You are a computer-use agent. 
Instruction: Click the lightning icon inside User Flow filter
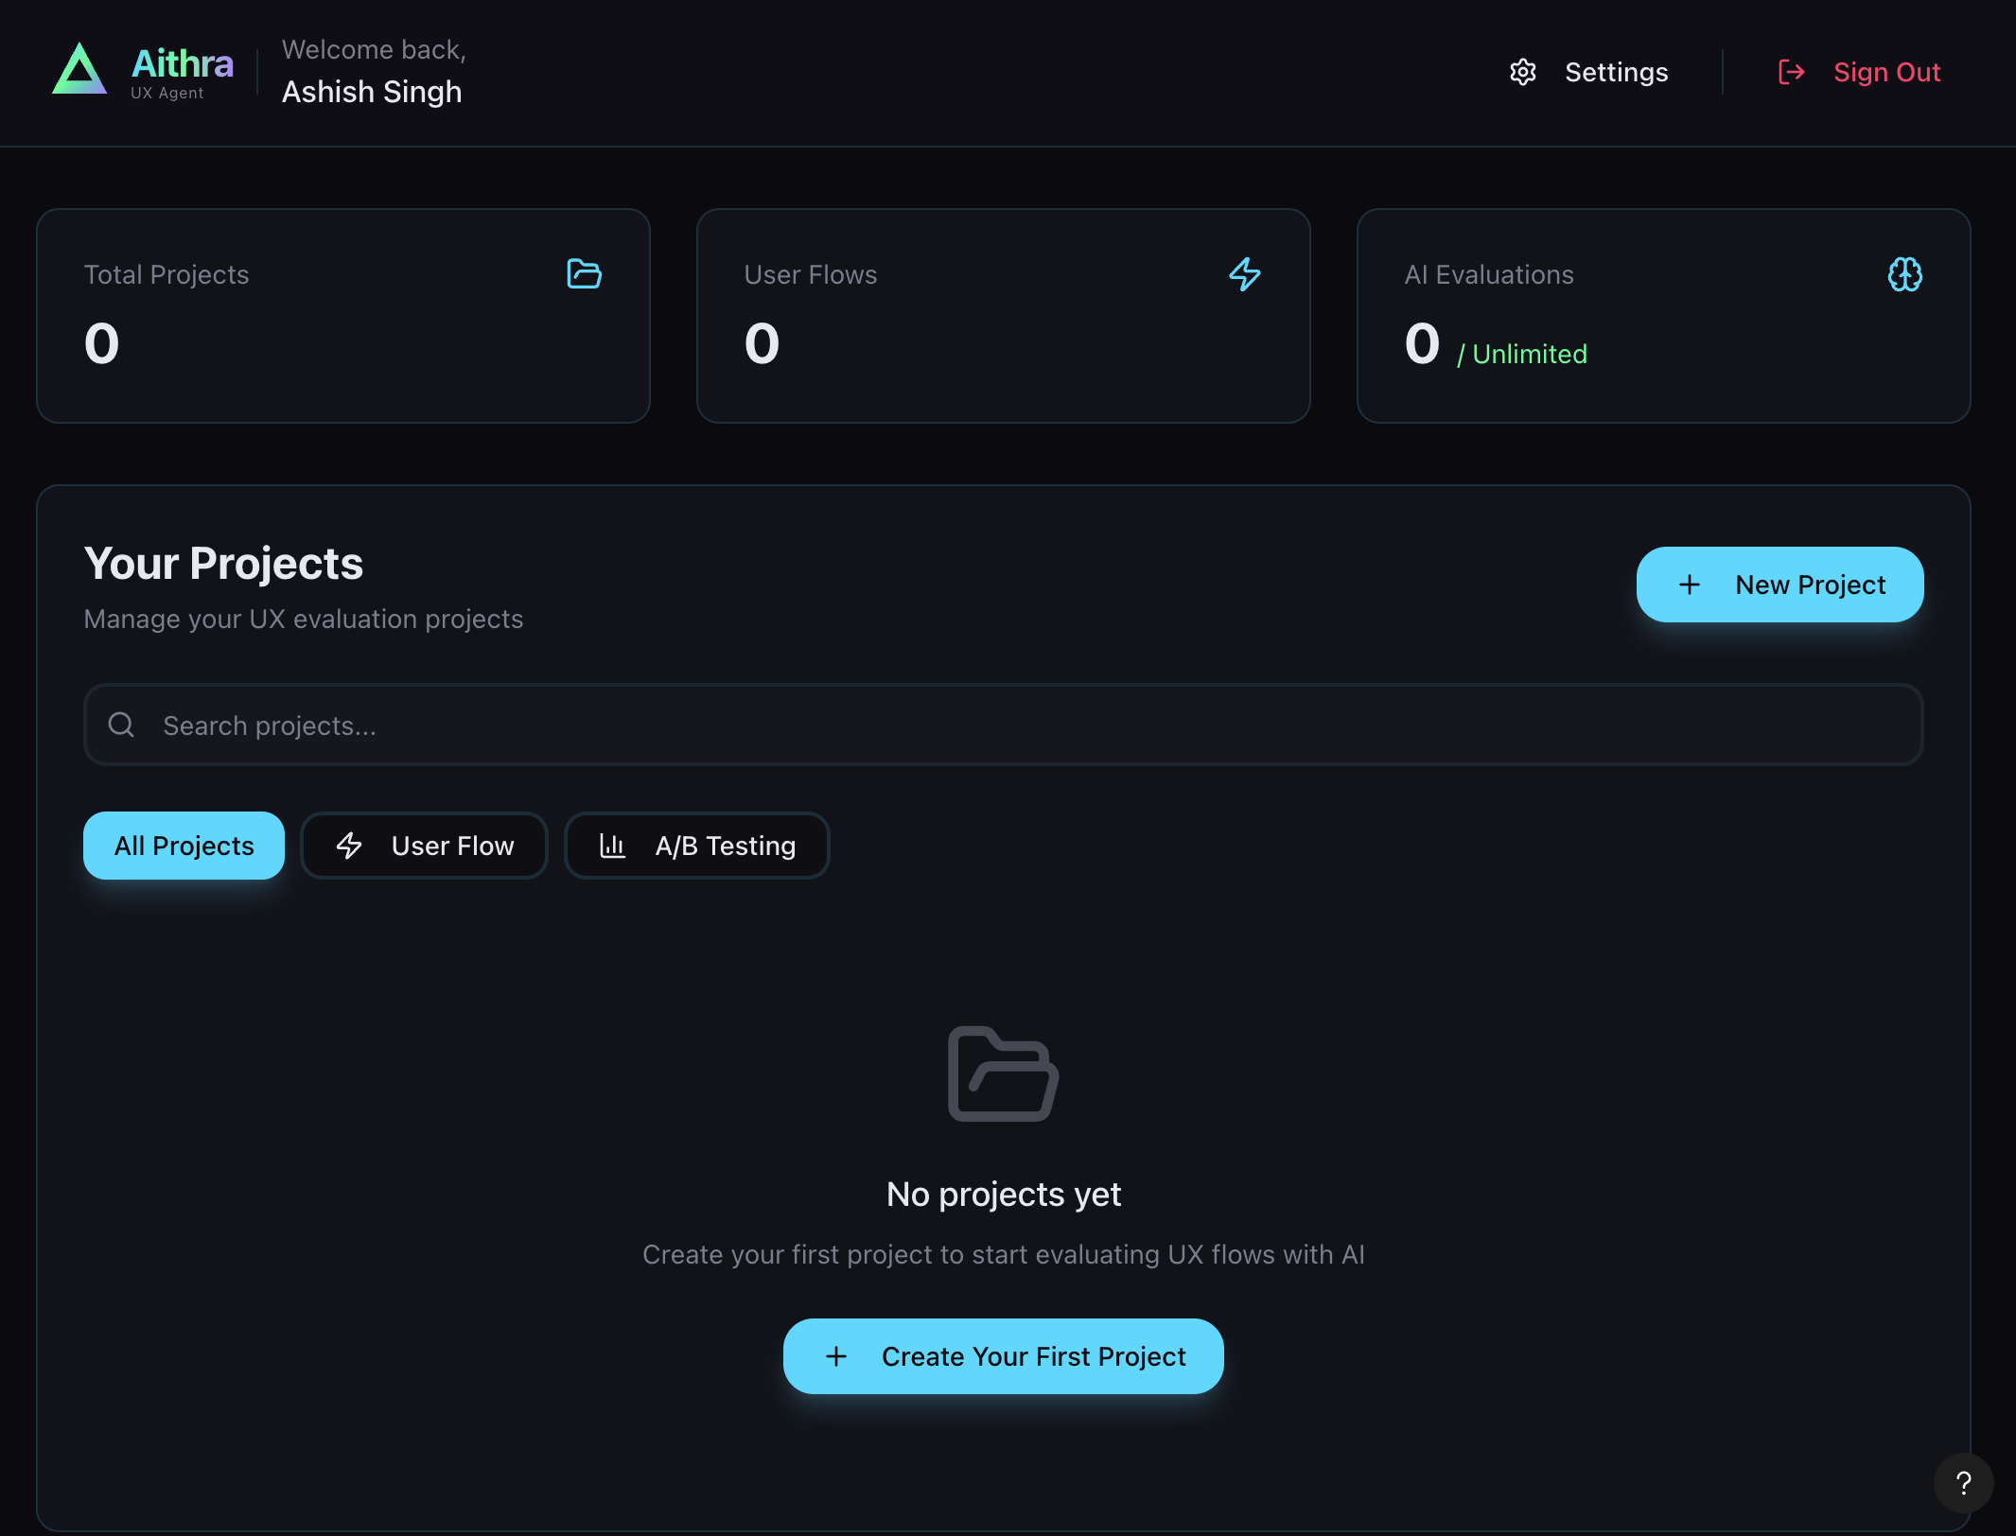pos(350,845)
